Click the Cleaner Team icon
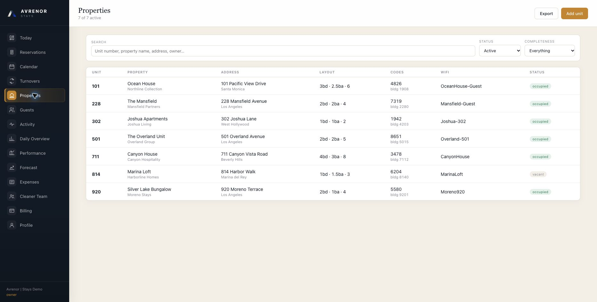597x302 pixels. click(x=12, y=196)
